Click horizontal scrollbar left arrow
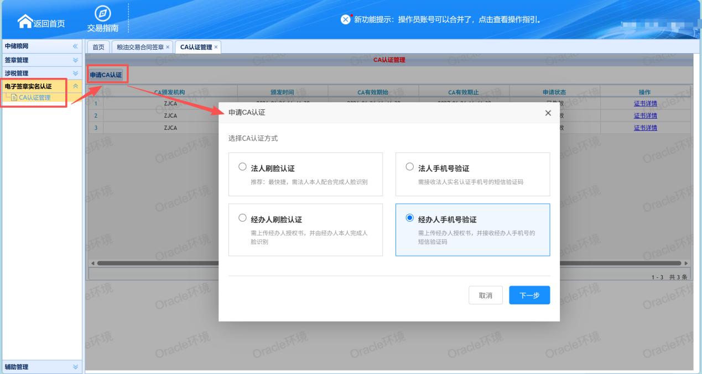Screen dimensions: 702x374 [92, 263]
